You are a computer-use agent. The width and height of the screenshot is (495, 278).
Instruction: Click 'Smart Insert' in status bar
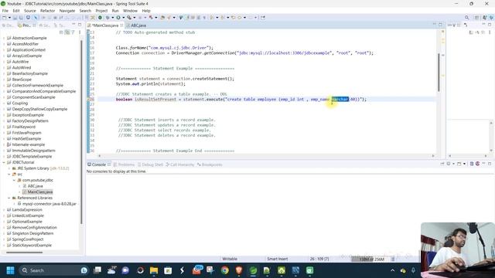point(277,259)
